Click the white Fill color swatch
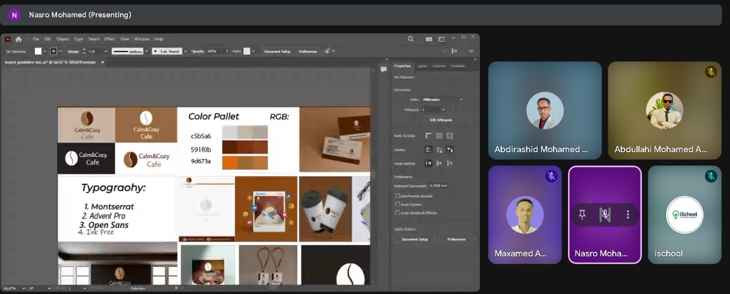Screen dimensions: 730x294 (38, 52)
